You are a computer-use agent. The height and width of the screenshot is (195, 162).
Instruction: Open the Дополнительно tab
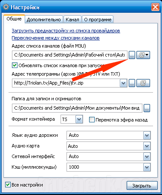pyautogui.click(x=44, y=20)
